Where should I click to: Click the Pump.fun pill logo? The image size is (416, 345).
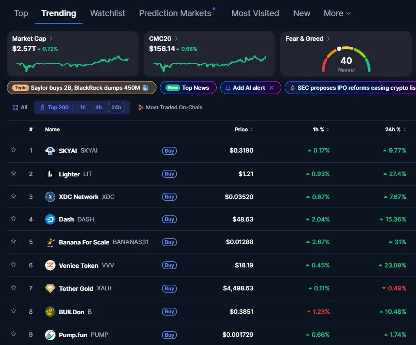(x=50, y=335)
